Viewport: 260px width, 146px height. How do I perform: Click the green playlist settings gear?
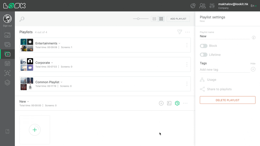(177, 103)
